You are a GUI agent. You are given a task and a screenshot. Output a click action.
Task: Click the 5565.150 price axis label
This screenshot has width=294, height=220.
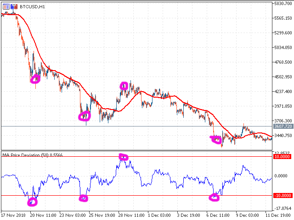pos(283,18)
